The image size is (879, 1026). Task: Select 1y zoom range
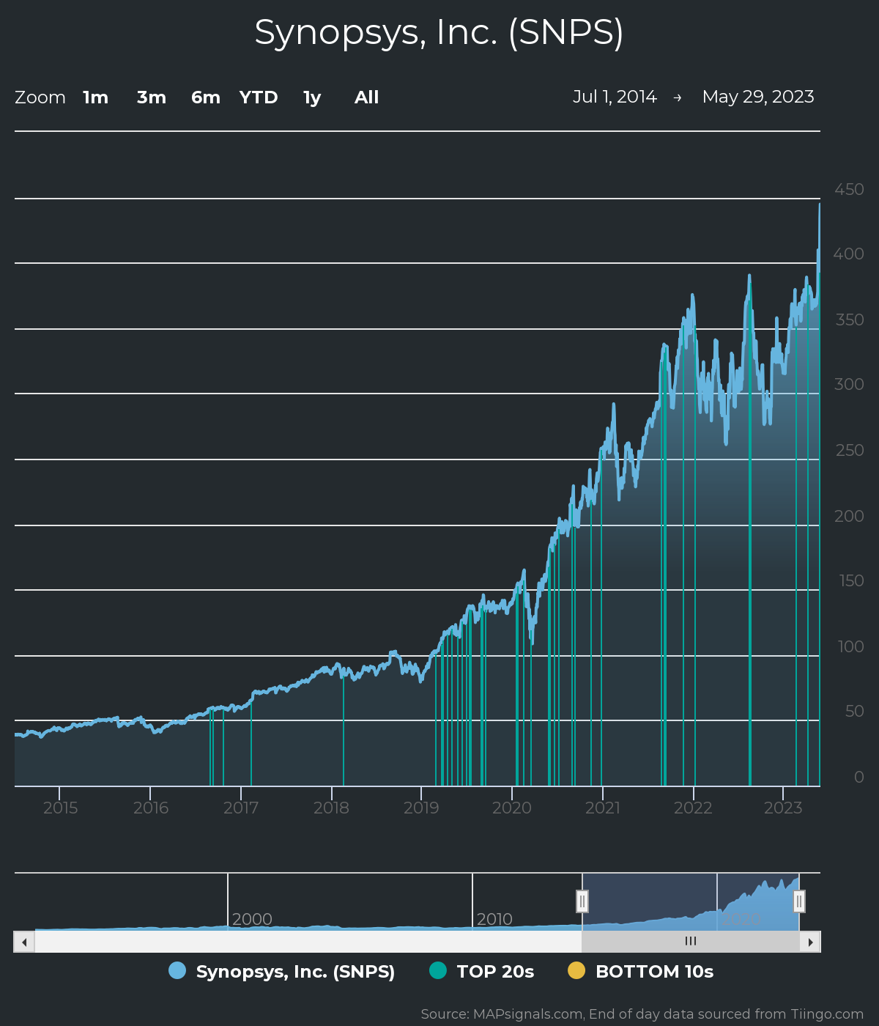coord(312,97)
